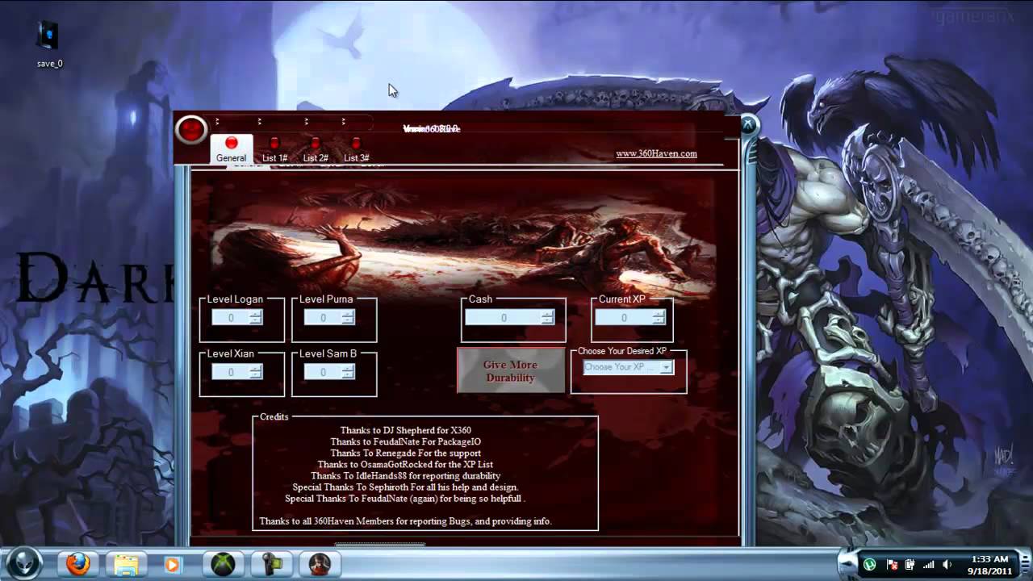Click into the Level Purna value field
Viewport: 1033px width, 581px height.
pos(323,318)
